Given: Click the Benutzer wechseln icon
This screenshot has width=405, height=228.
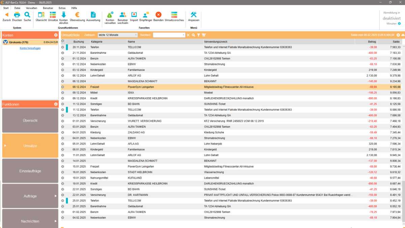Looking at the screenshot, I should [x=123, y=15].
